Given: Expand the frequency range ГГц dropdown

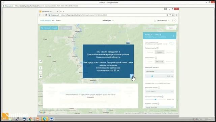Looking at the screenshot, I should point(159,91).
